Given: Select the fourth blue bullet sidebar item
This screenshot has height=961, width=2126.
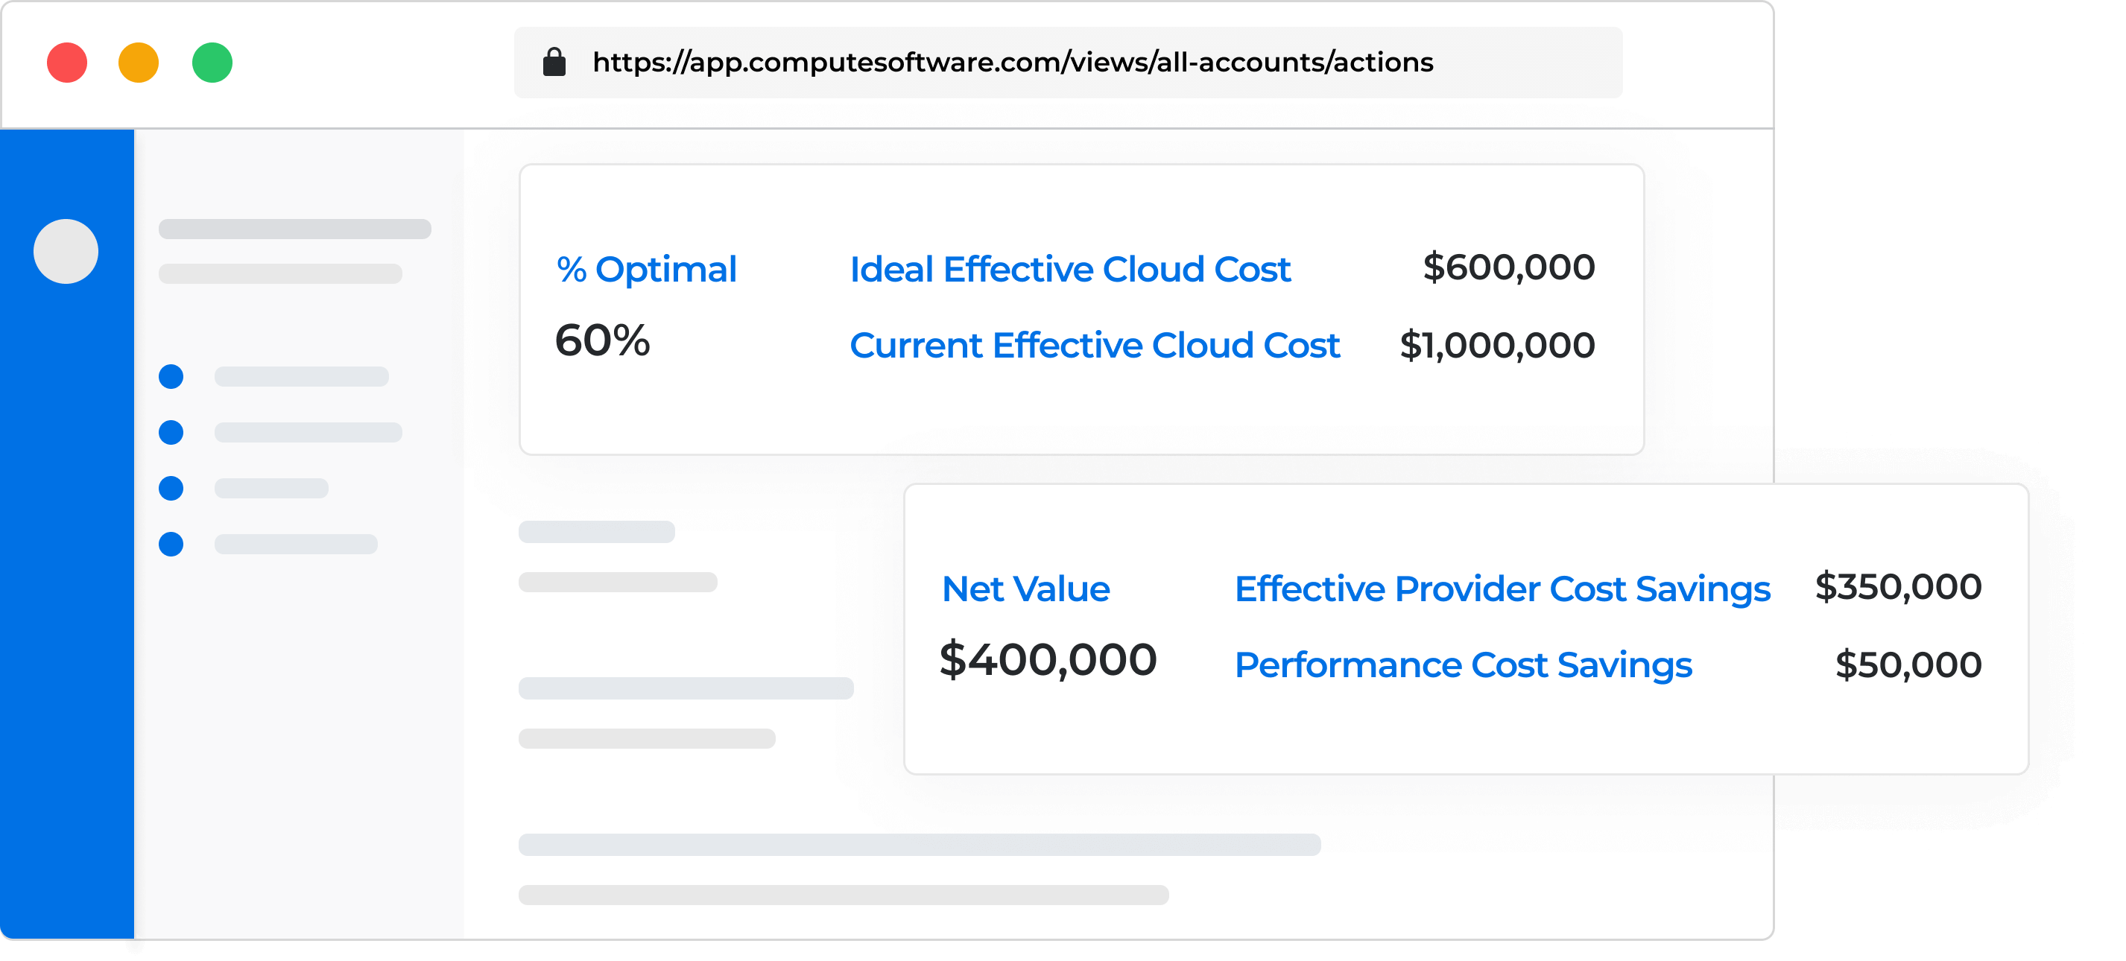Looking at the screenshot, I should click(171, 545).
